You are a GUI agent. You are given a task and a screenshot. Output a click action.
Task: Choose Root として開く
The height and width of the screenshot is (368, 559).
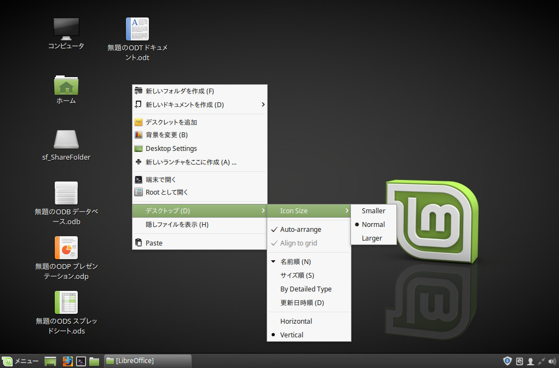[200, 192]
